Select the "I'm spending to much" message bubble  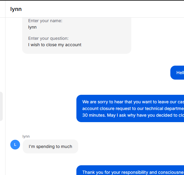point(50,146)
